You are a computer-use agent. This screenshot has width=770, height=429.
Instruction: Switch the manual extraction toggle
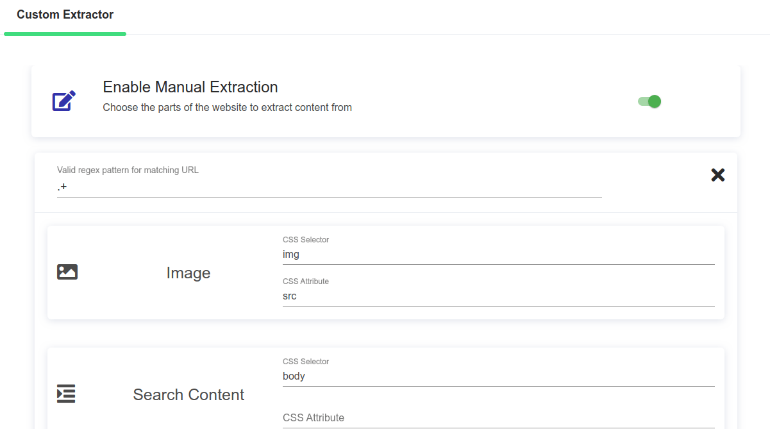coord(649,101)
